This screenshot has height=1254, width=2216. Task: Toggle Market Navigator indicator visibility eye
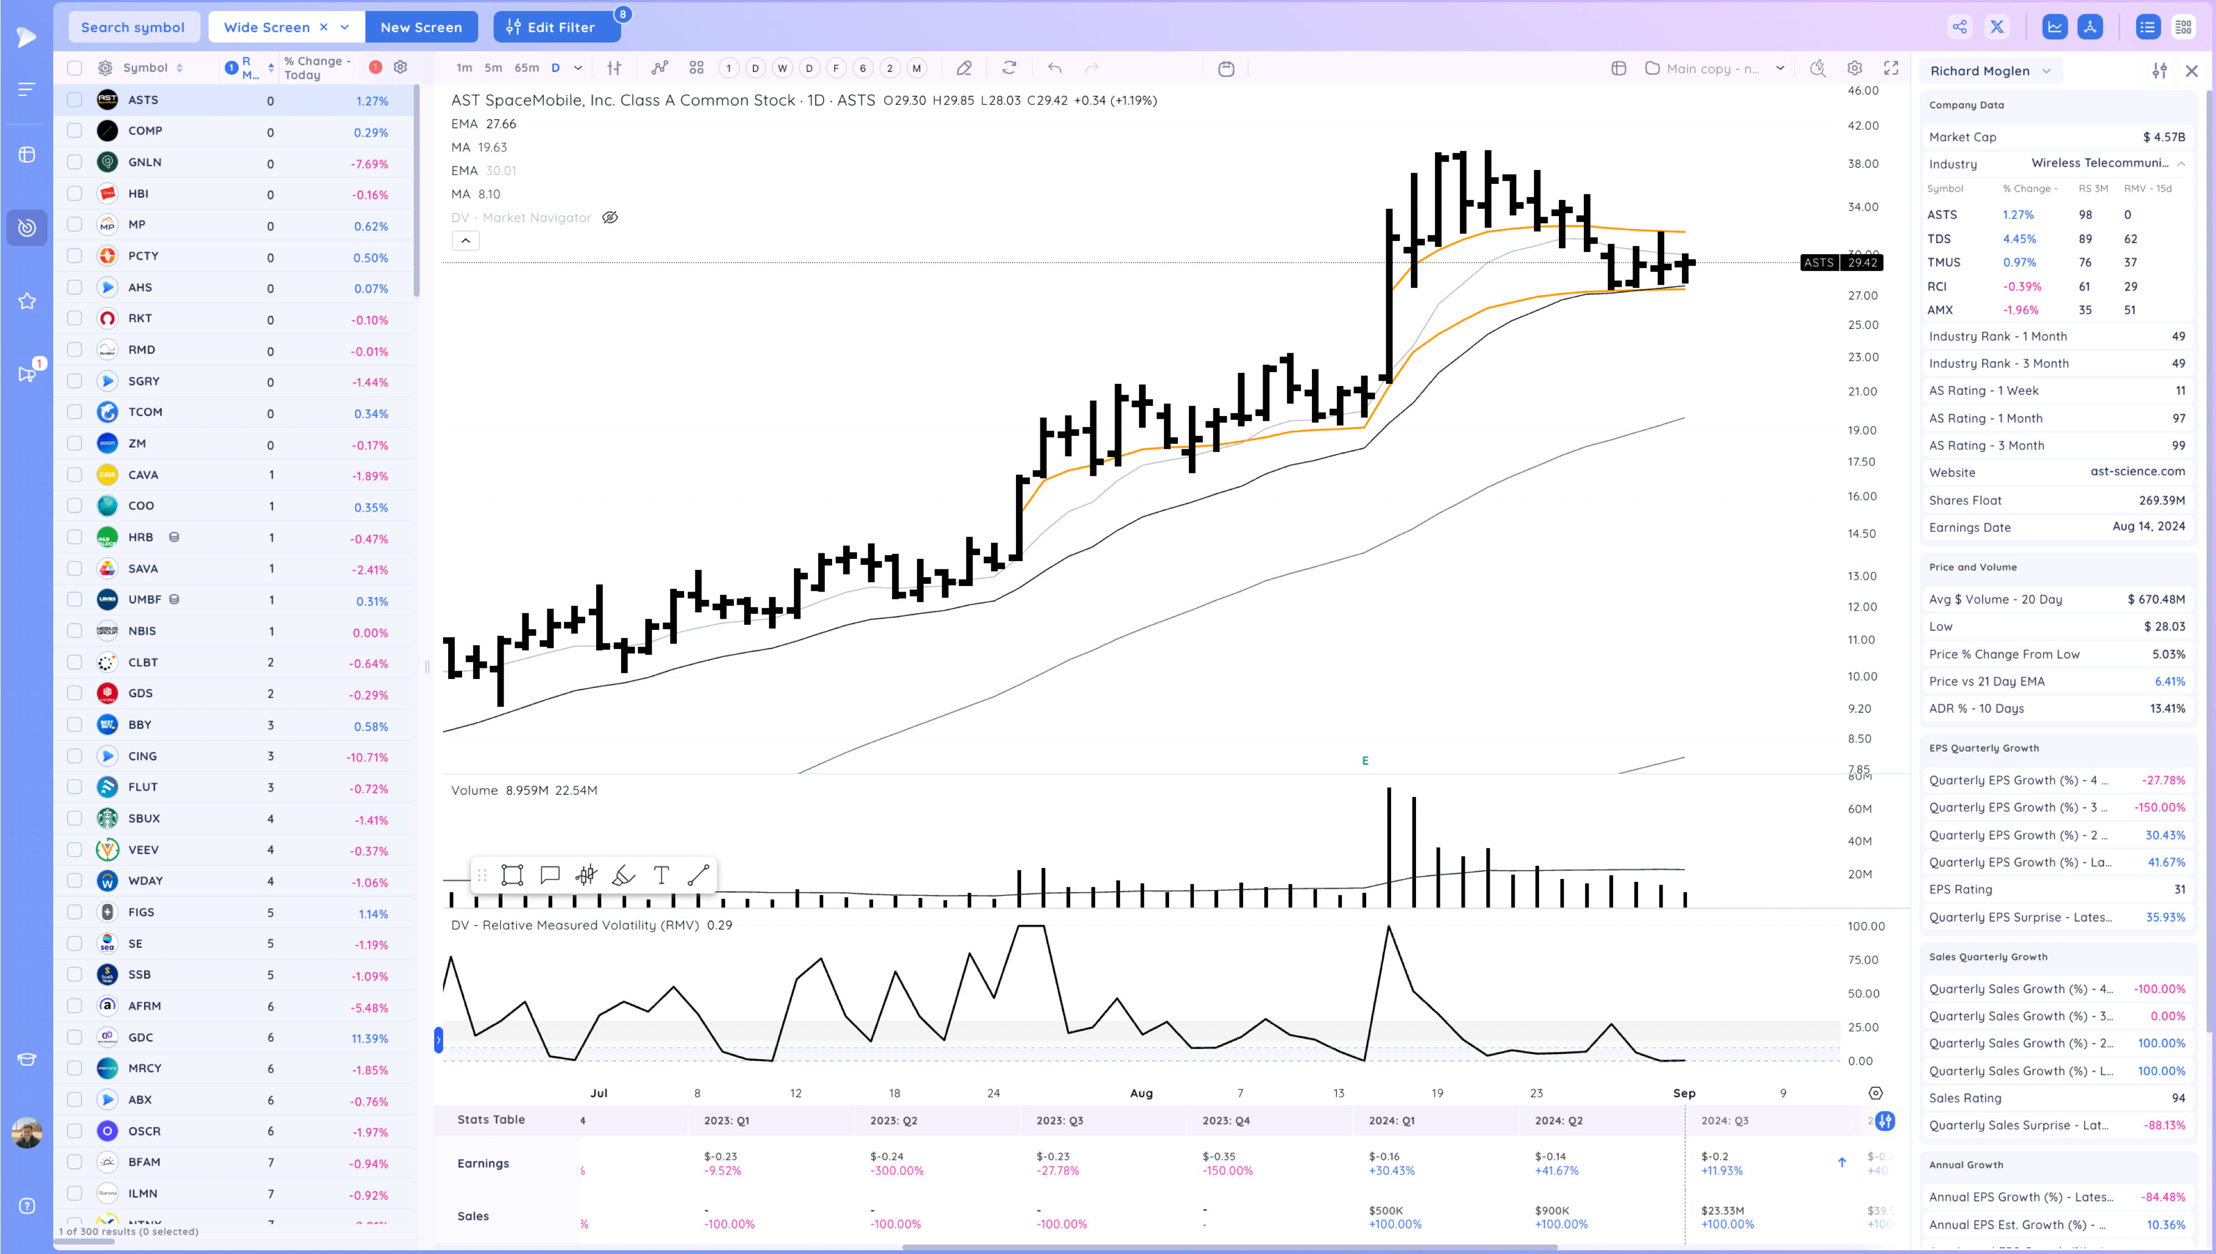tap(610, 217)
